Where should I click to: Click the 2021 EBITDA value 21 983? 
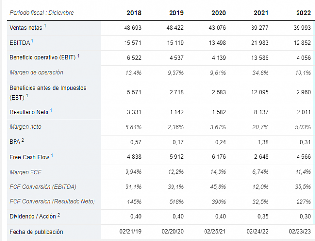[260, 43]
